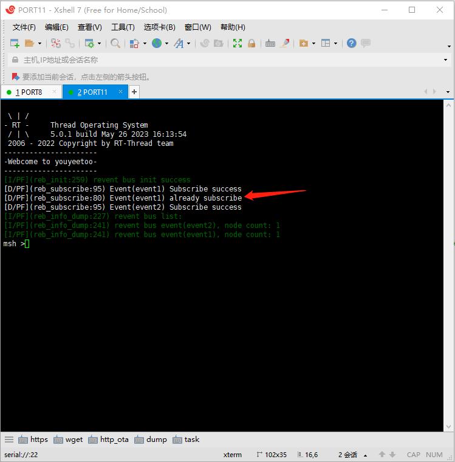Expand the Font dropdown arrow
Viewport: 455px width, 462px height.
189,44
